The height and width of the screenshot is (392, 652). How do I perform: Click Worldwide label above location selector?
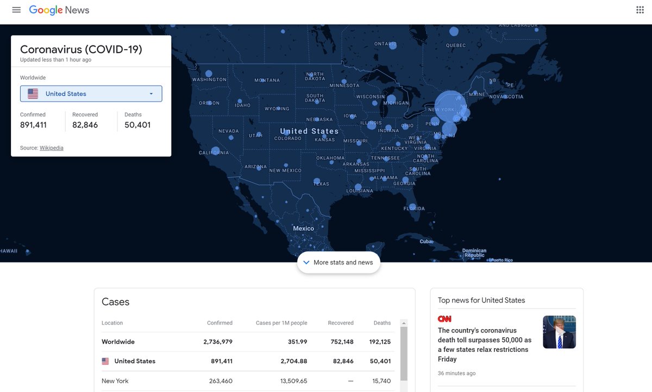tap(33, 78)
